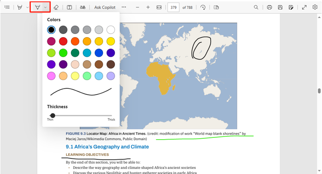Select the royal blue swatch
Image resolution: width=322 pixels, height=174 pixels.
[99, 53]
